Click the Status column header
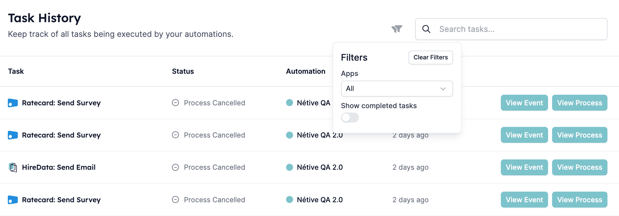 (183, 71)
